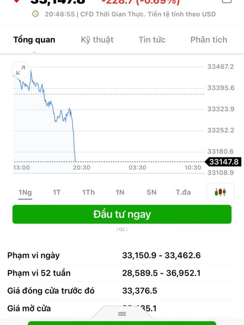Tap the green clock icon beside timestamp
This screenshot has height=325, width=244.
click(35, 14)
